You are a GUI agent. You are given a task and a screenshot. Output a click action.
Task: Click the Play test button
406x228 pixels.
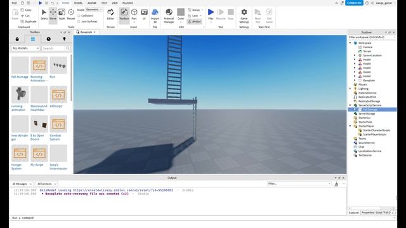pyautogui.click(x=211, y=14)
